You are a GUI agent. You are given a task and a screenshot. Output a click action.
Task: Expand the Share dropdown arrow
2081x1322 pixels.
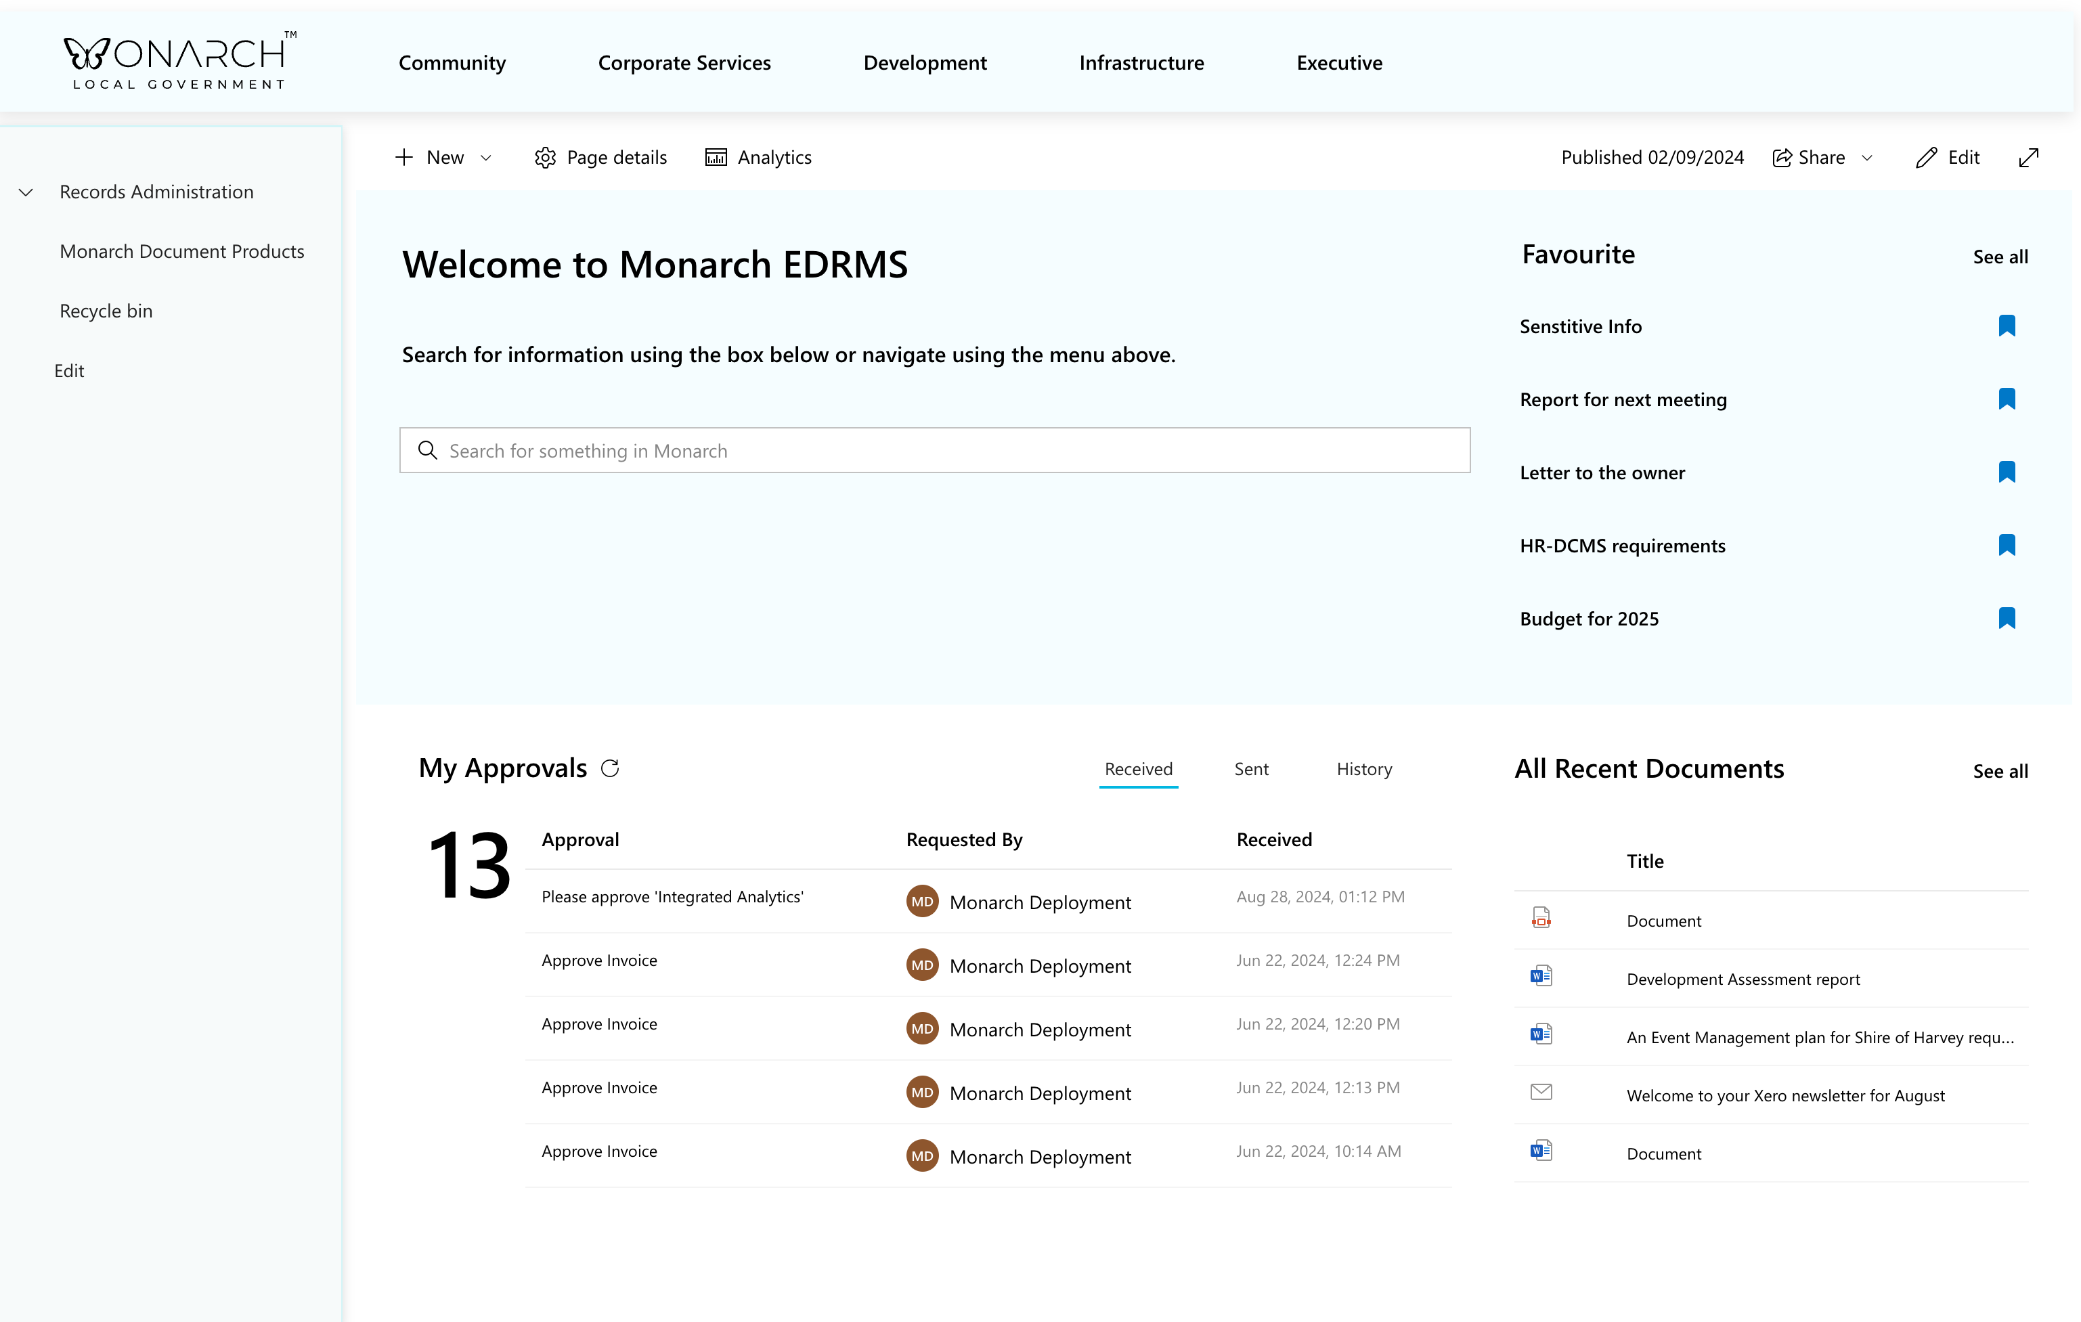(1866, 157)
